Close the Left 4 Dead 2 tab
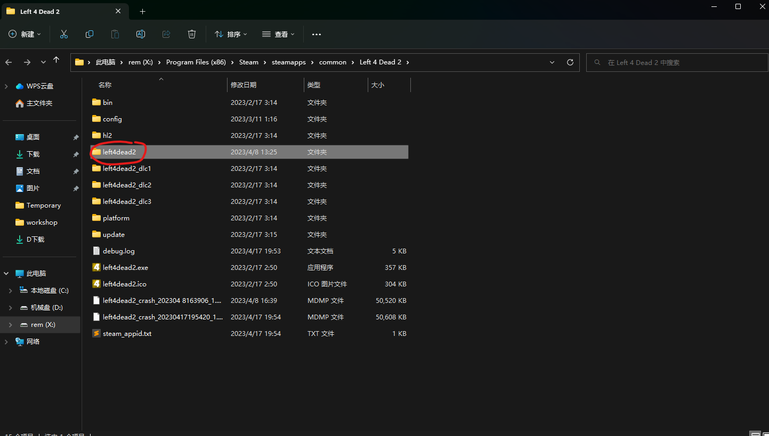The height and width of the screenshot is (436, 769). 118,12
